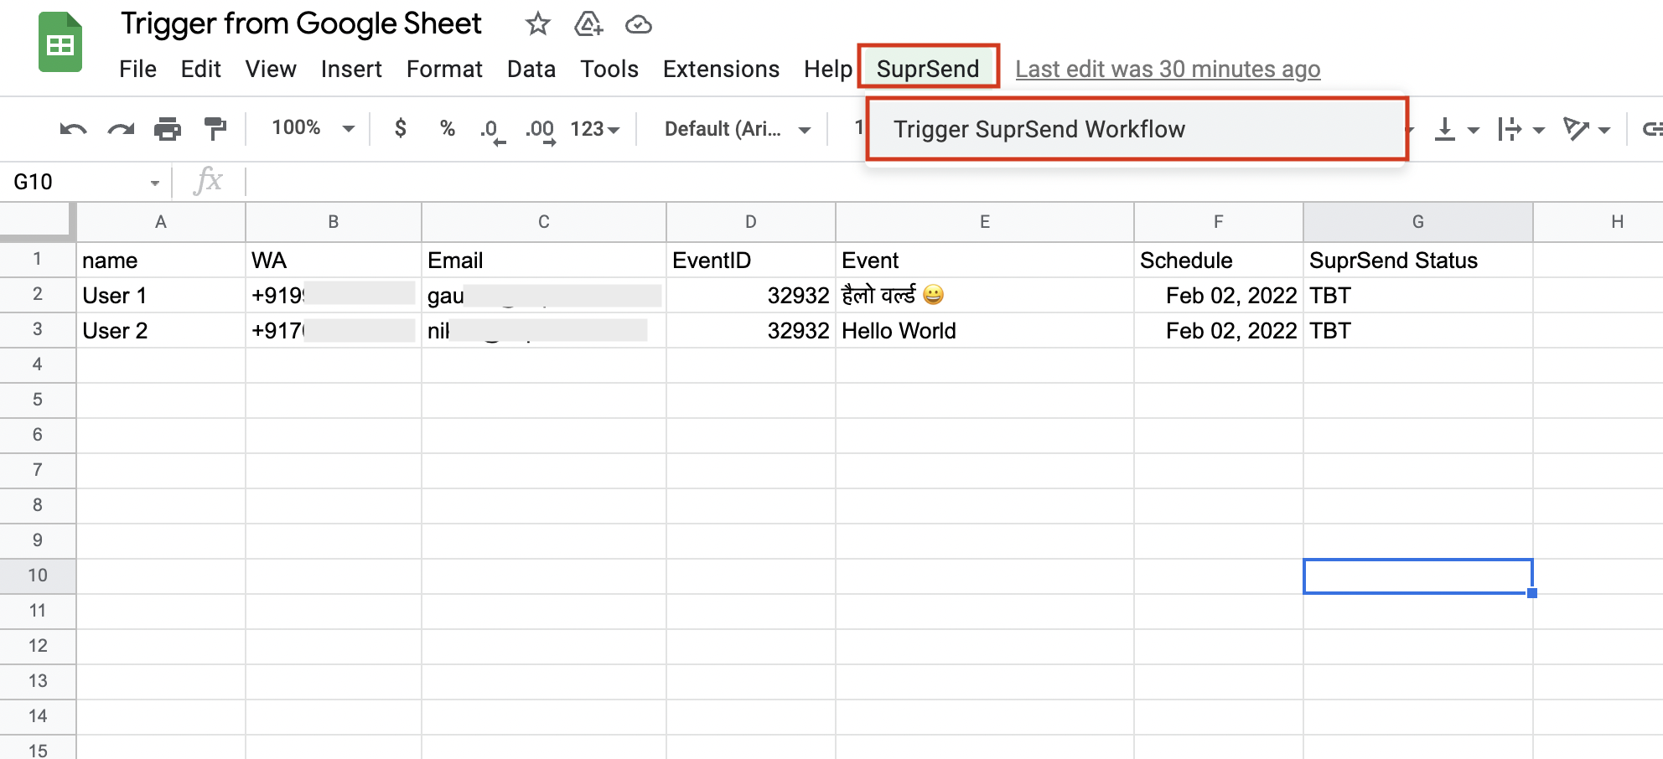Select row 1 header
Screen dimensions: 1663x759
point(38,260)
